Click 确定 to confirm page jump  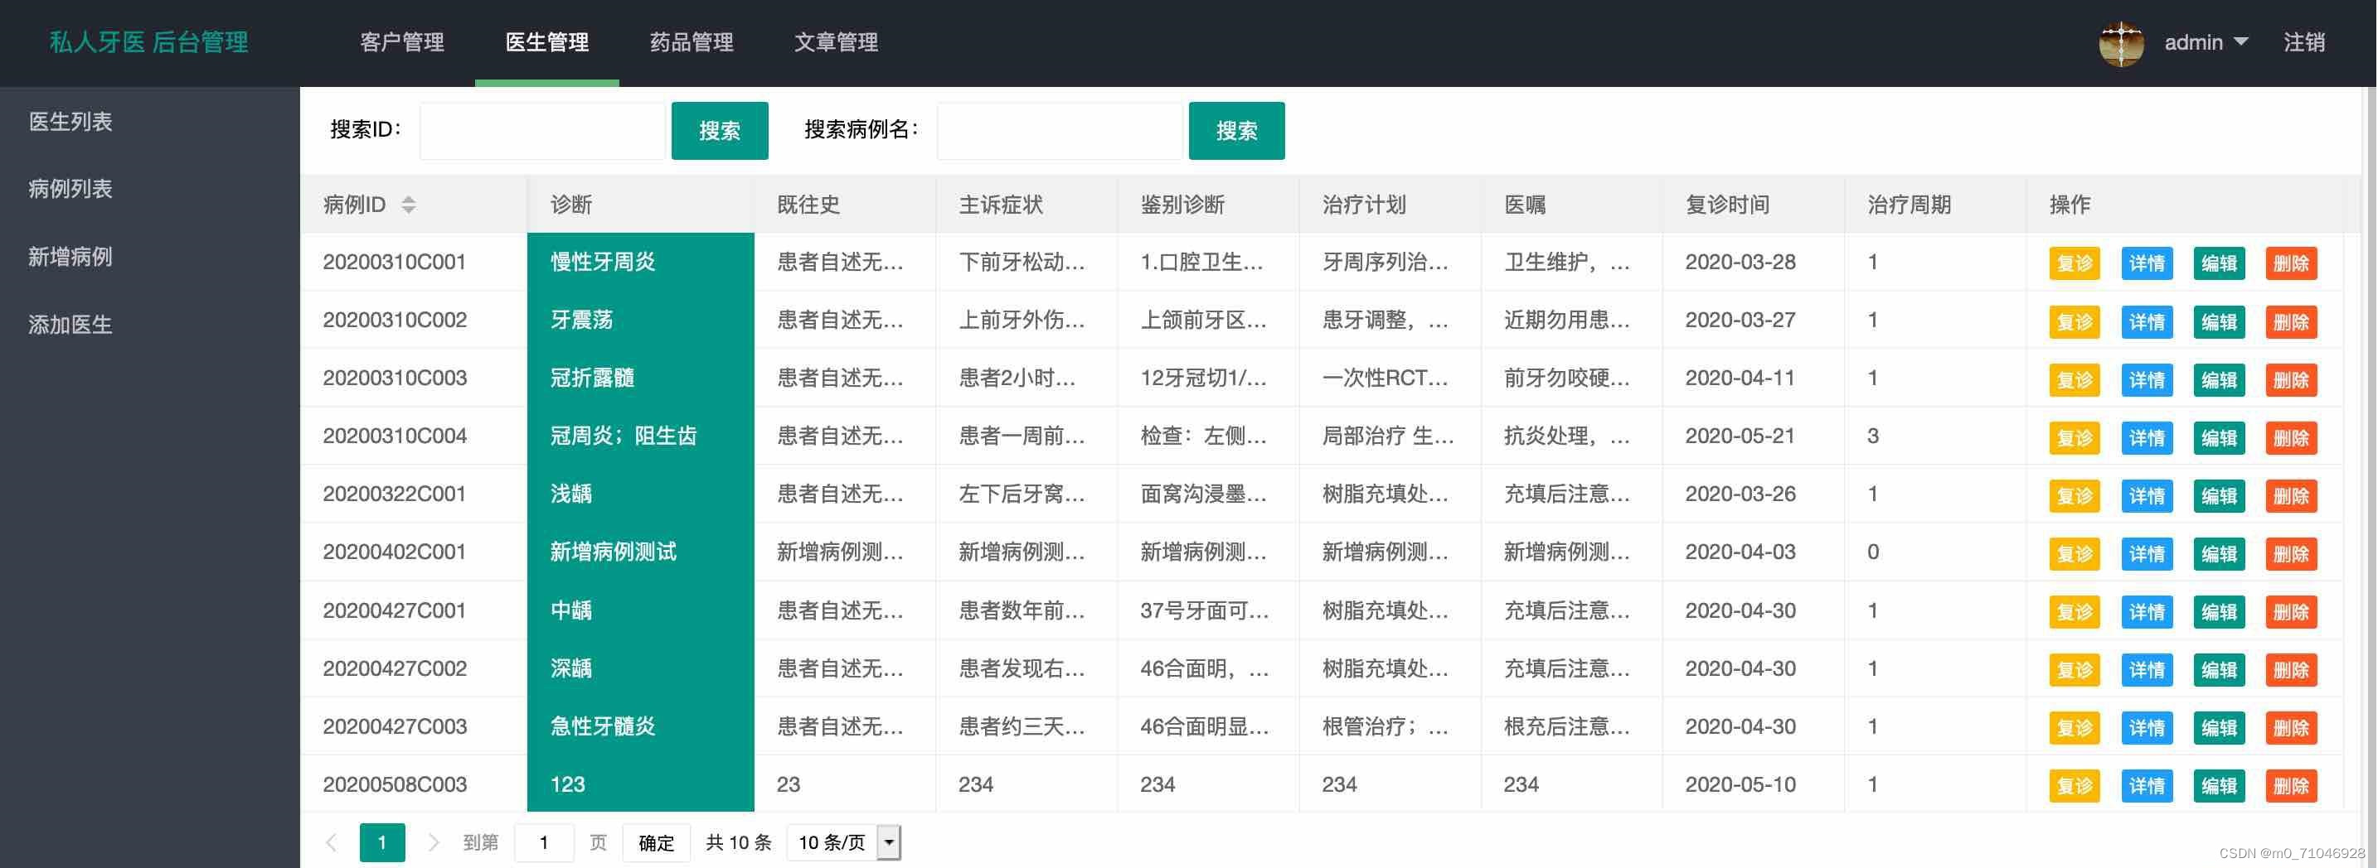point(655,842)
